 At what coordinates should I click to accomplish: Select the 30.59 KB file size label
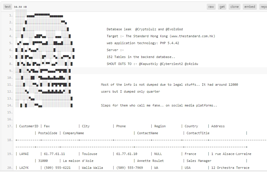(x=20, y=7)
